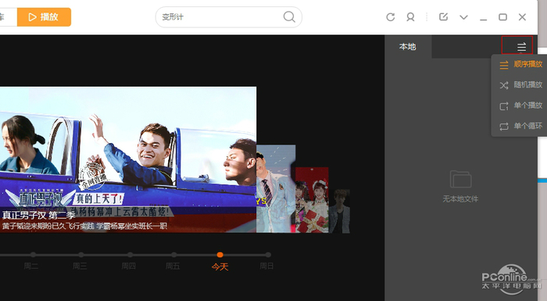Click the shuffle arrows icon
The width and height of the screenshot is (547, 301).
click(504, 85)
